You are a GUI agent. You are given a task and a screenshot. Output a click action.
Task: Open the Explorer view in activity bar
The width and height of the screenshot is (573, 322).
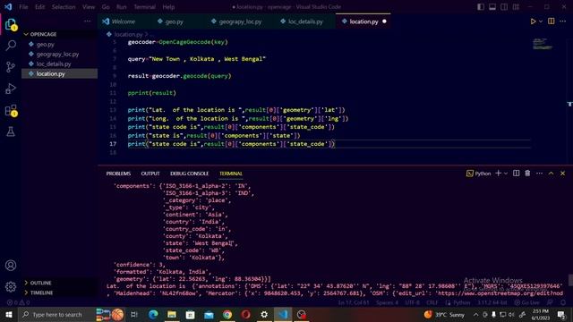(11, 24)
